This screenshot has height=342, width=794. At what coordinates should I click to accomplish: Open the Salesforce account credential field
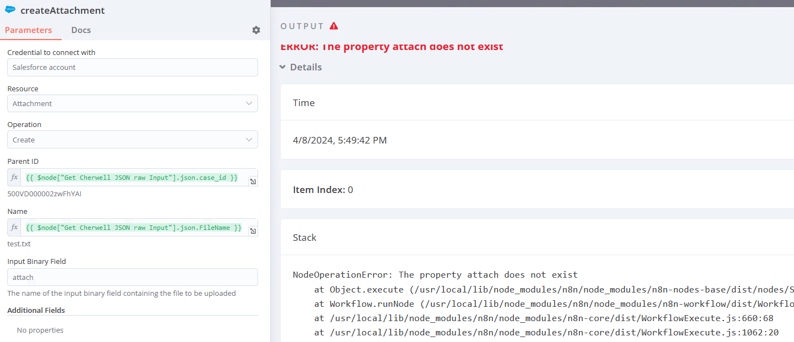pyautogui.click(x=133, y=68)
